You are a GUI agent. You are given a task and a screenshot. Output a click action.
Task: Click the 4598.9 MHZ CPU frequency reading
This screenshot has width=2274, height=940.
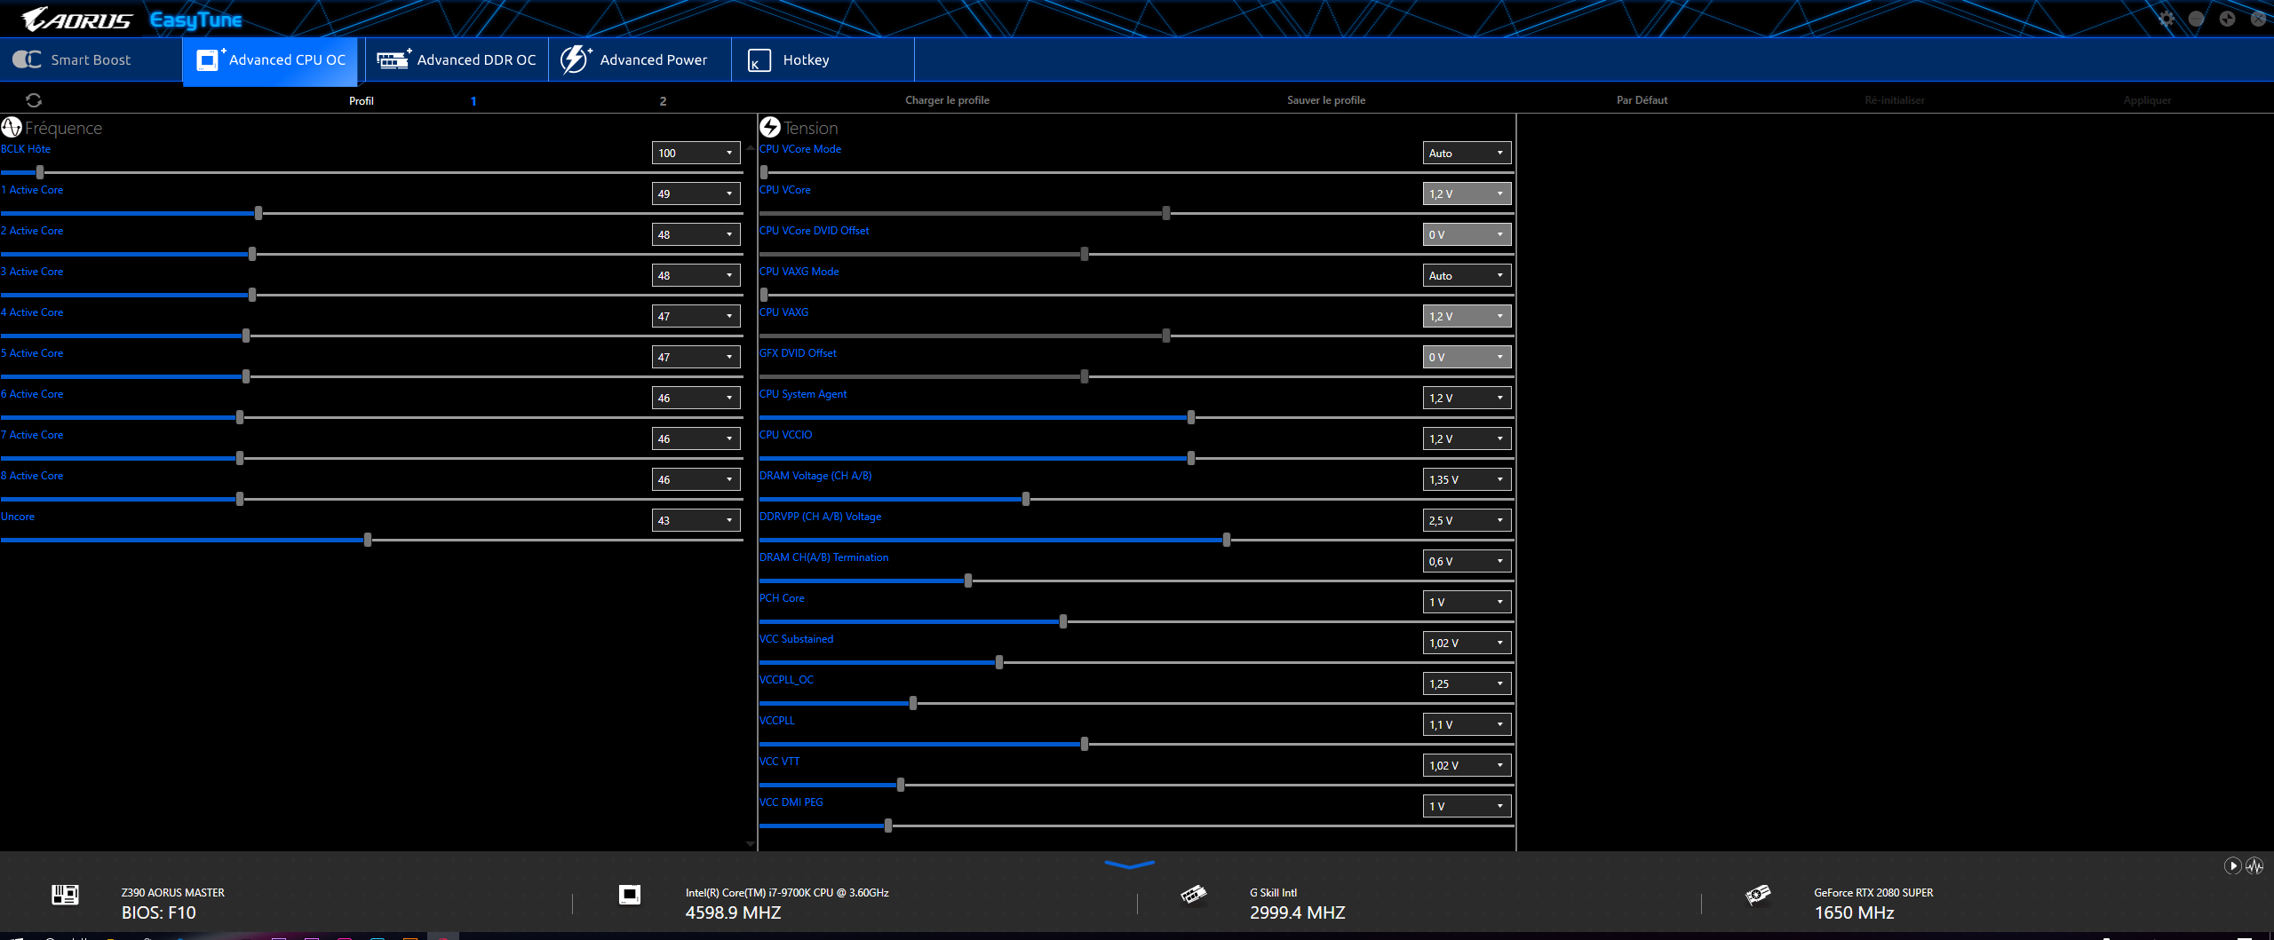733,912
